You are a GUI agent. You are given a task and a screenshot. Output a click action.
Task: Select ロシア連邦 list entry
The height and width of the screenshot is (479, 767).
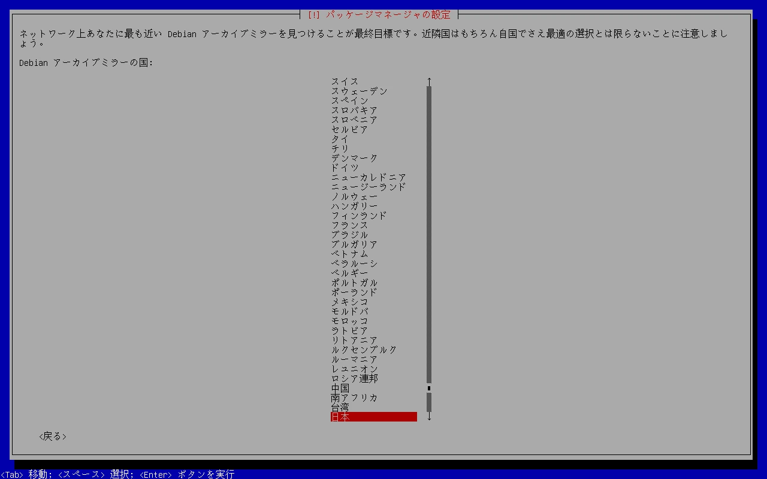[x=354, y=378]
